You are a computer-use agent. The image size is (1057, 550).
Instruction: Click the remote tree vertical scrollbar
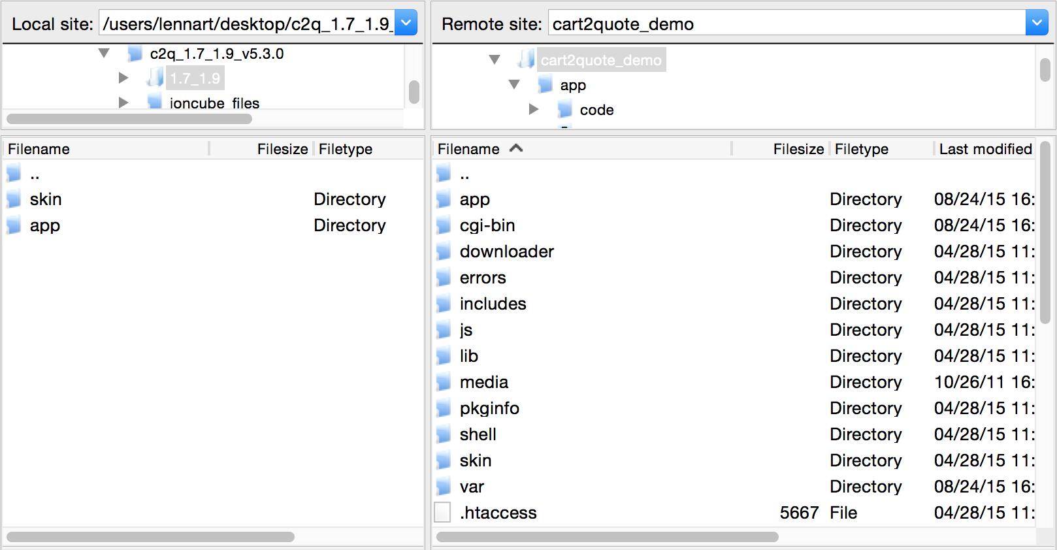1045,70
